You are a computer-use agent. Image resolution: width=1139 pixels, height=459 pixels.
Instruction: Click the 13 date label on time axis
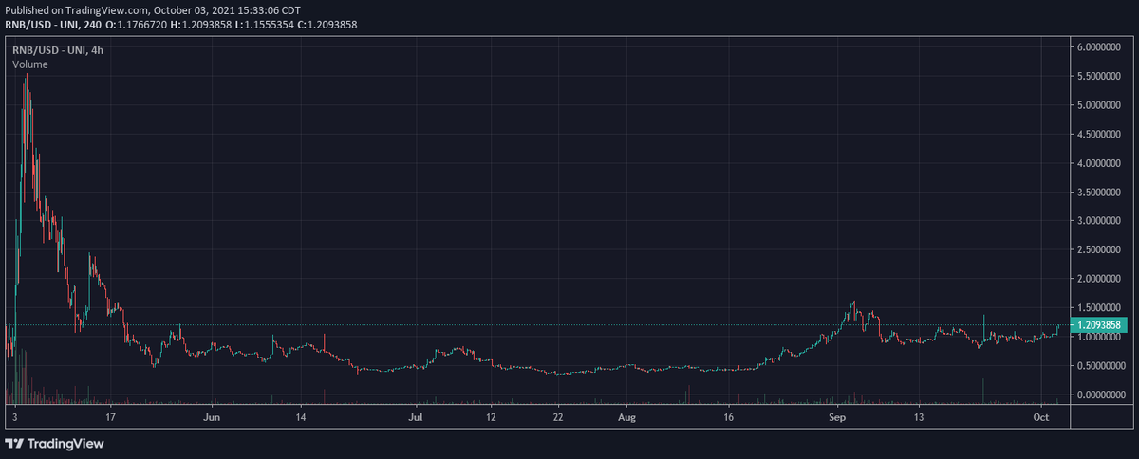tap(918, 416)
